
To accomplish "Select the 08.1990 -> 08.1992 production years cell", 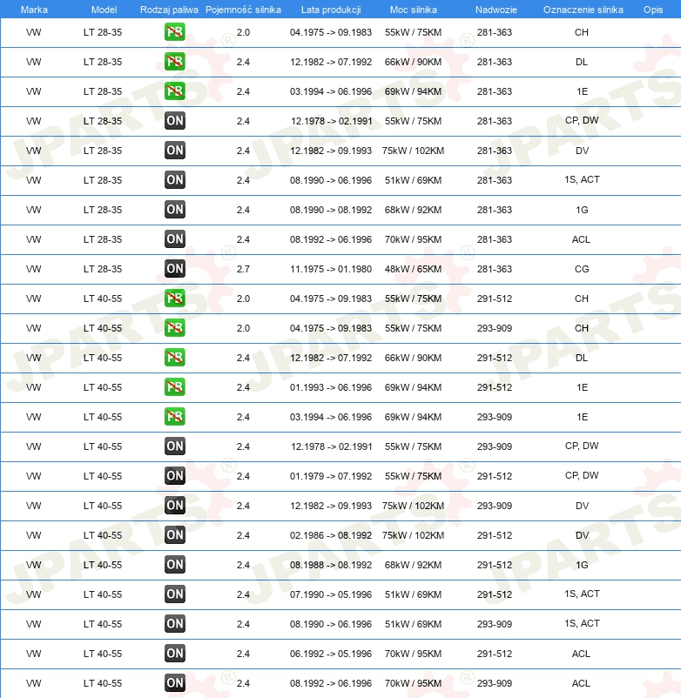I will coord(331,210).
